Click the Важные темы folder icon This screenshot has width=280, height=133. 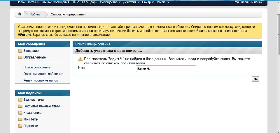20,100
